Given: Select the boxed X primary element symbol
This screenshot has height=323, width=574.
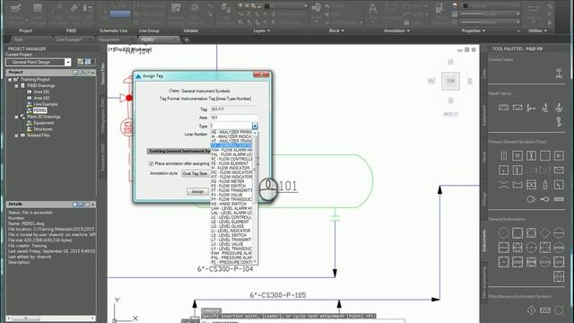Looking at the screenshot, I should [x=531, y=155].
